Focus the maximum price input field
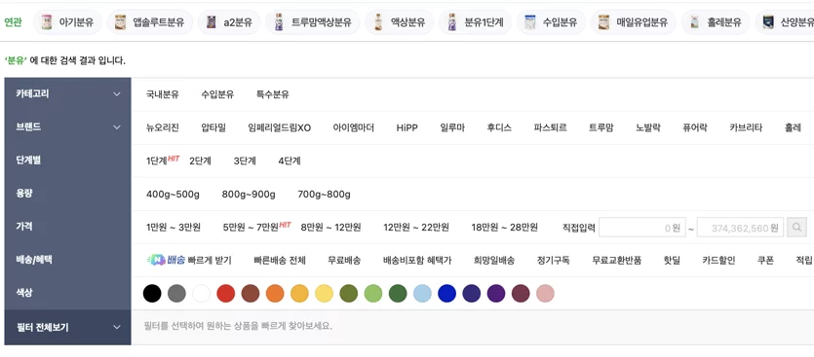 pos(740,227)
